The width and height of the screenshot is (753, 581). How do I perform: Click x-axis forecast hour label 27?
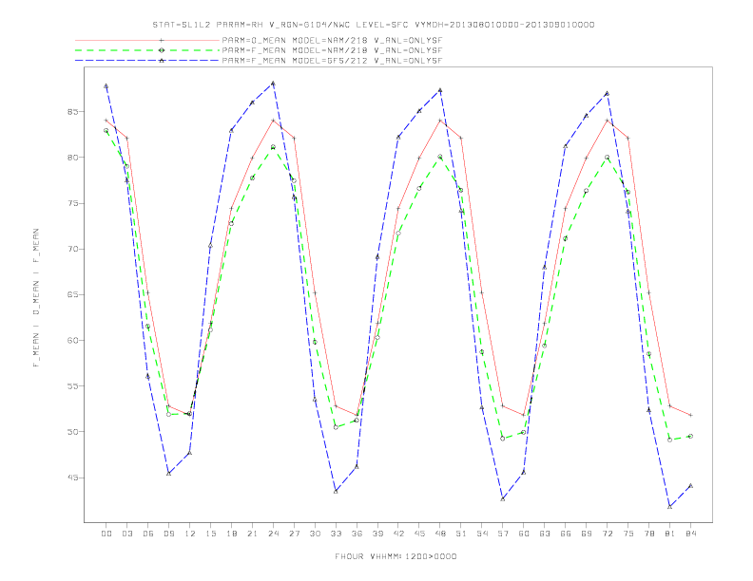click(294, 534)
